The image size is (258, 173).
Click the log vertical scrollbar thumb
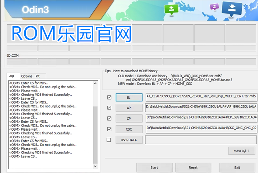tap(95, 135)
